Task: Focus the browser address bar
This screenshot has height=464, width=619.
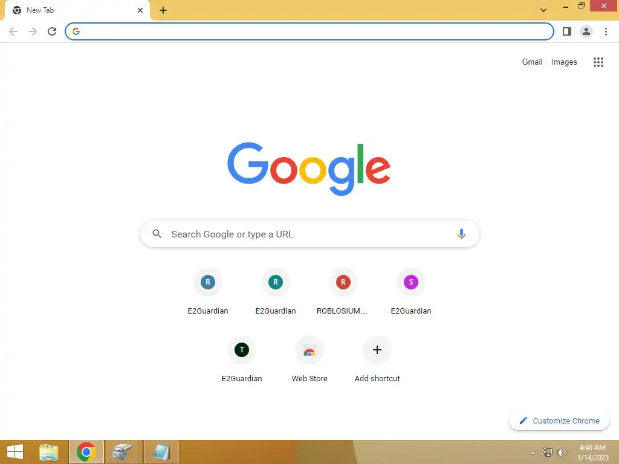Action: tap(309, 31)
